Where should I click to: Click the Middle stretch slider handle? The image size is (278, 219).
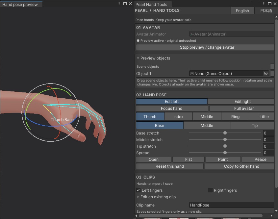[225, 139]
